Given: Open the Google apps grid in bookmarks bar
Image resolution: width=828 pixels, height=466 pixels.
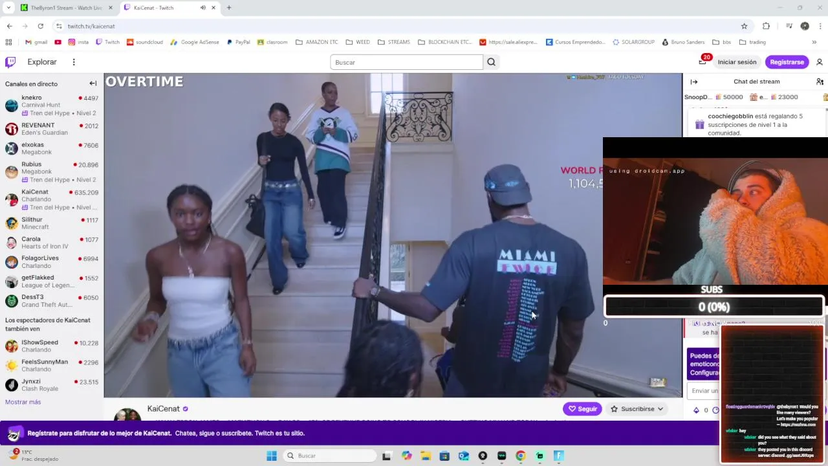Looking at the screenshot, I should pos(8,42).
